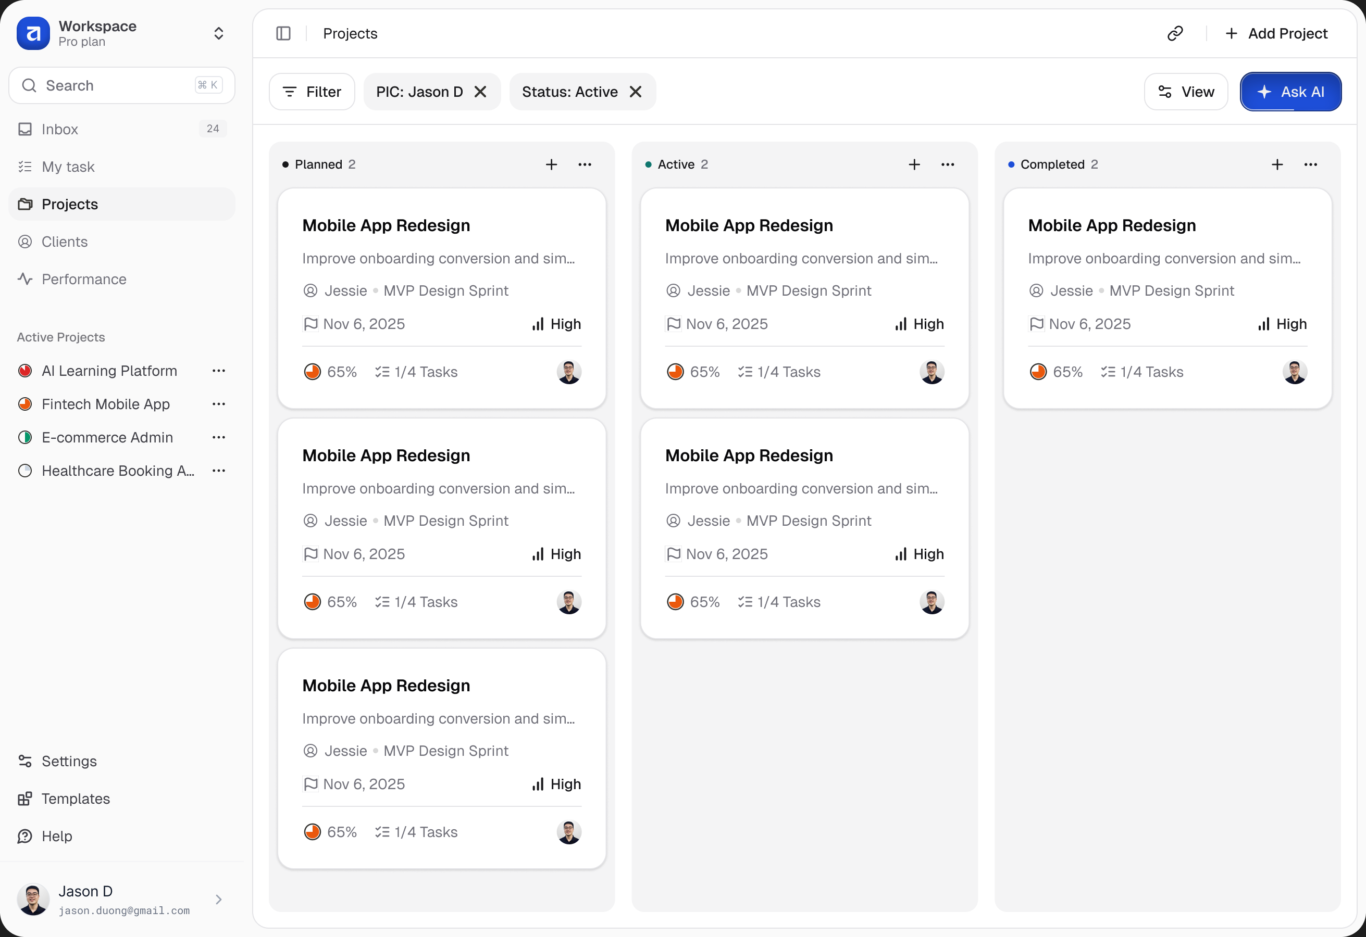This screenshot has width=1366, height=937.
Task: Open second Active Mobile App Redesign card
Action: (805, 529)
